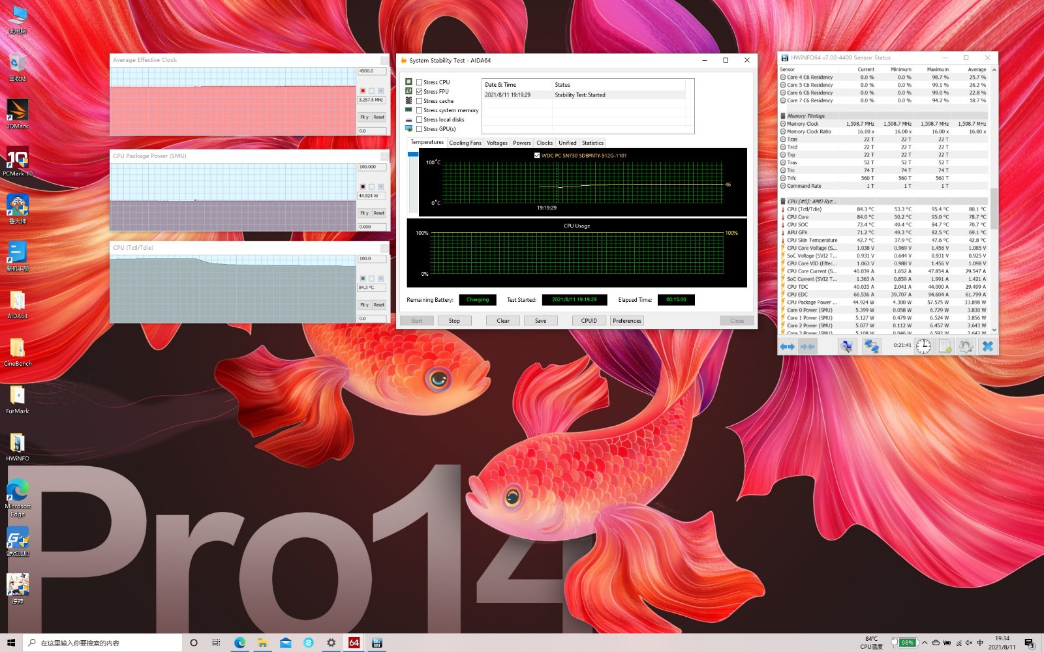Click the HWiNFO clock reset-timer icon
This screenshot has height=652, width=1044.
pyautogui.click(x=923, y=346)
